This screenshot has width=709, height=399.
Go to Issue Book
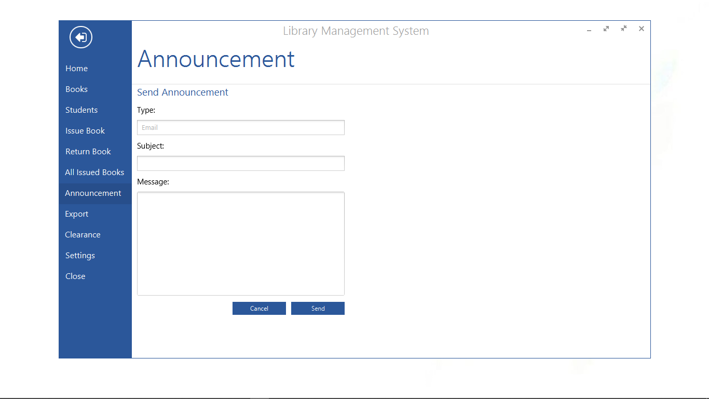point(85,130)
